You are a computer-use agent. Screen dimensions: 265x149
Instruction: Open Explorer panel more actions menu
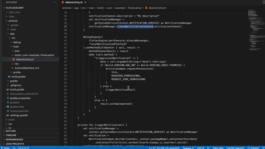[55, 2]
